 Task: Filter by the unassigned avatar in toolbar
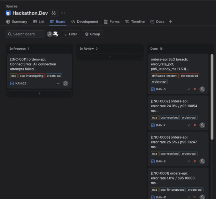pos(49,34)
